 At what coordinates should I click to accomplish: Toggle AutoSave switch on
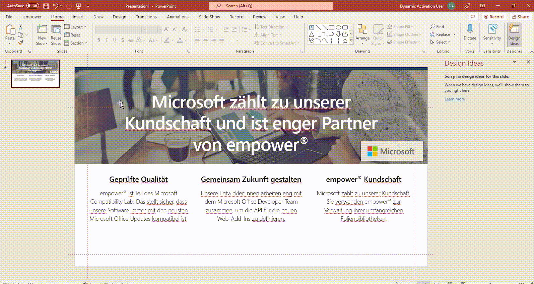(x=32, y=6)
